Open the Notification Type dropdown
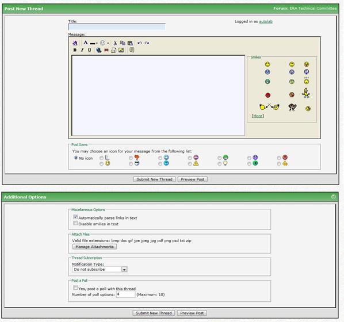344x322 pixels. coord(100,269)
